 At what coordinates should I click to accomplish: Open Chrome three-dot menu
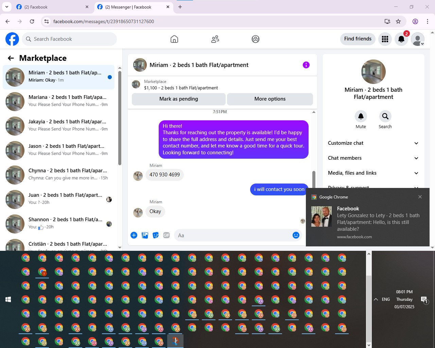click(x=428, y=21)
